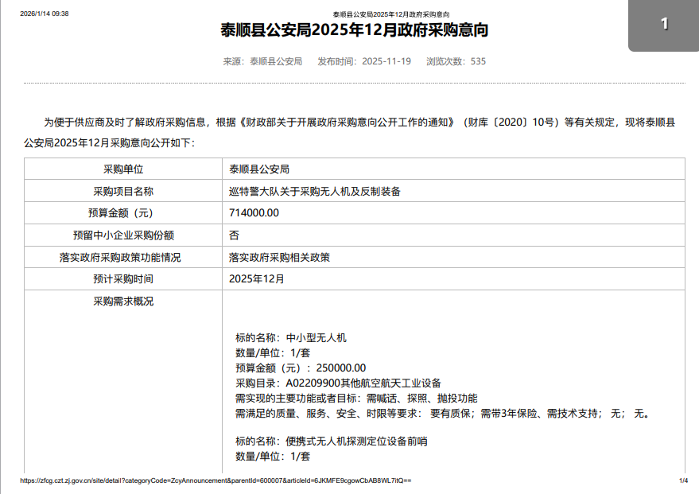Click the main title 泰顺县公安局2025年12月政府采购意向
The width and height of the screenshot is (699, 494).
tap(354, 31)
